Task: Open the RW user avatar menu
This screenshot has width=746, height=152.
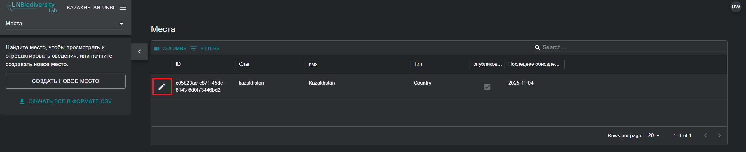Action: (735, 7)
